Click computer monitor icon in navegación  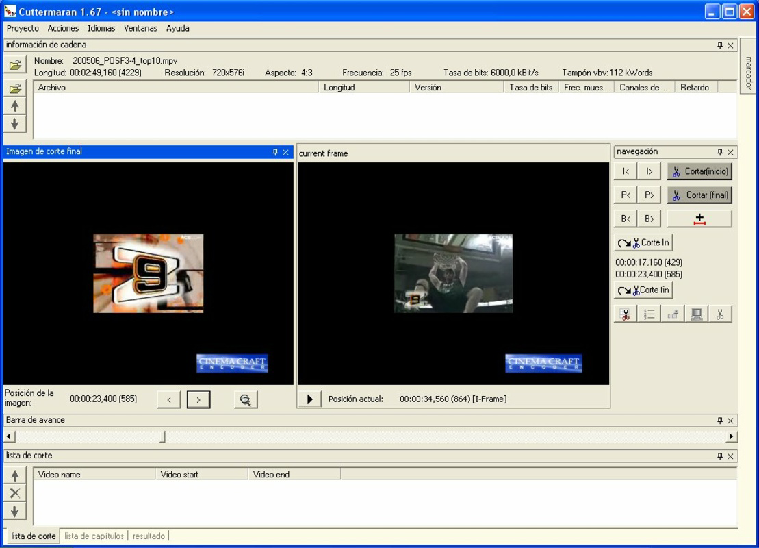tap(697, 314)
